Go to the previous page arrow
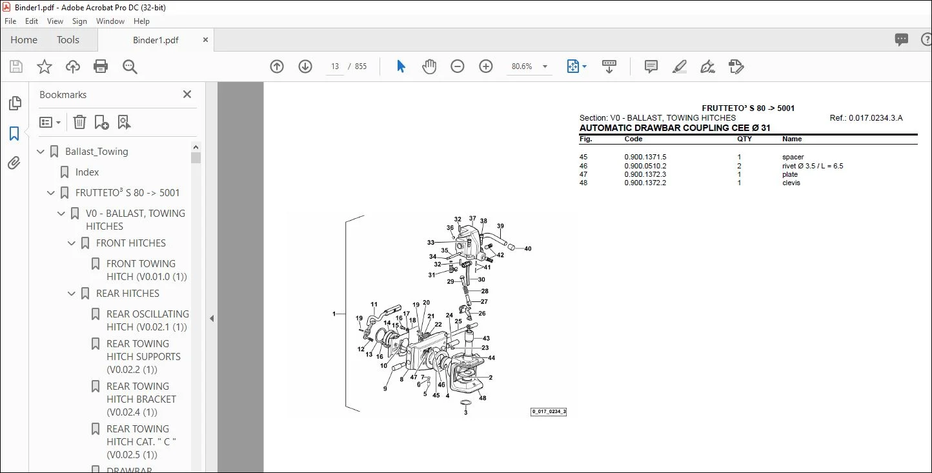 pyautogui.click(x=277, y=66)
